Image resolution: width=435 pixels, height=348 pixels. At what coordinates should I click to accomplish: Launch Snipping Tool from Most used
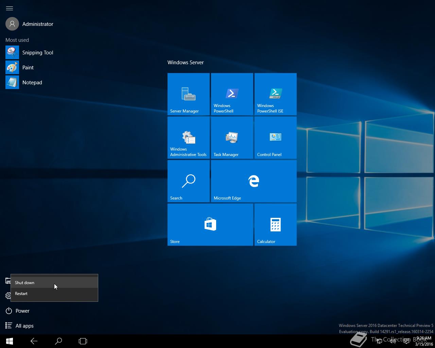pos(30,53)
